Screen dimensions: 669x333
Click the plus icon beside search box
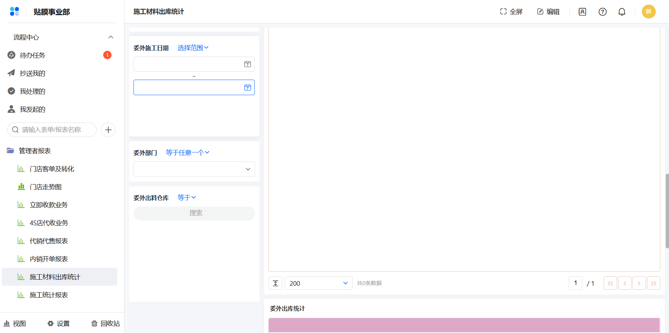pos(108,130)
